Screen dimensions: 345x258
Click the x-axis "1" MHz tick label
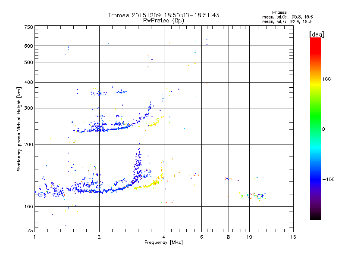click(x=34, y=237)
